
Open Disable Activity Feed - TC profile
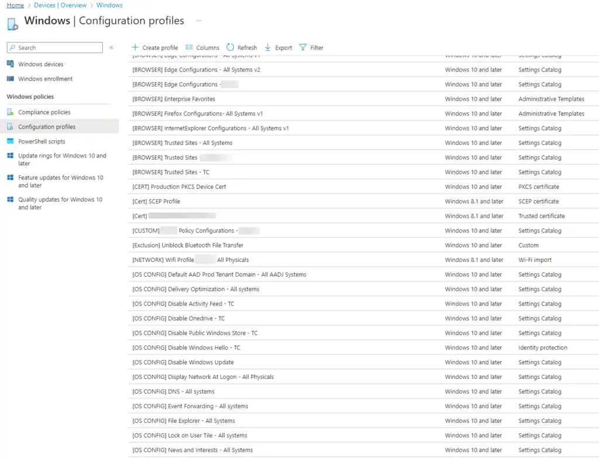(183, 304)
